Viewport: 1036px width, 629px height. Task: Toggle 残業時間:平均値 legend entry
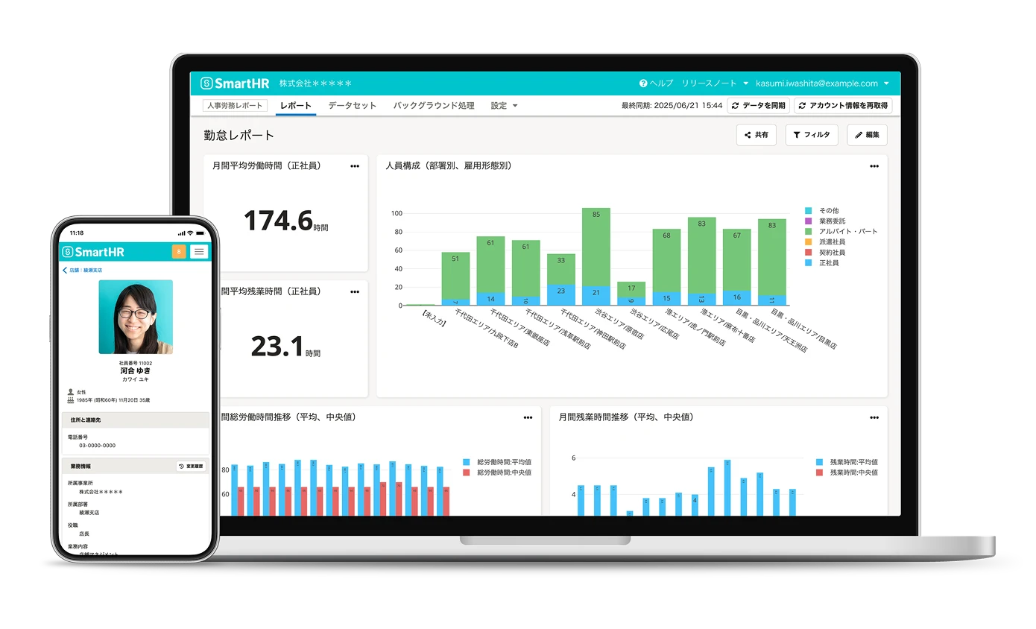pyautogui.click(x=847, y=462)
